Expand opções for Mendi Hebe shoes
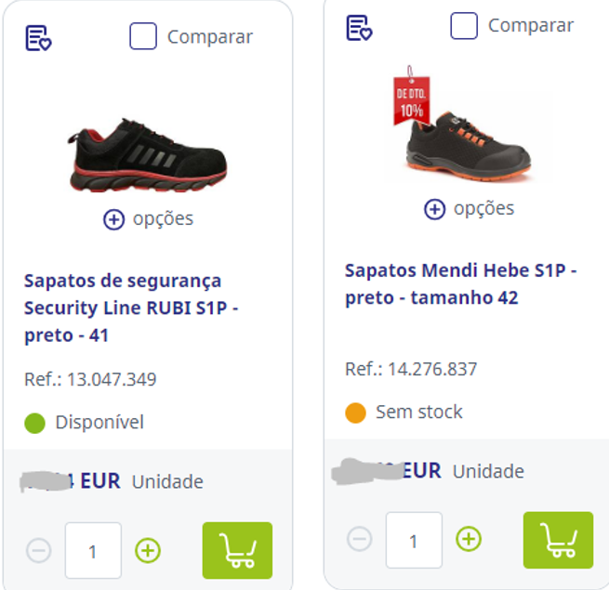This screenshot has width=609, height=590. click(x=470, y=209)
